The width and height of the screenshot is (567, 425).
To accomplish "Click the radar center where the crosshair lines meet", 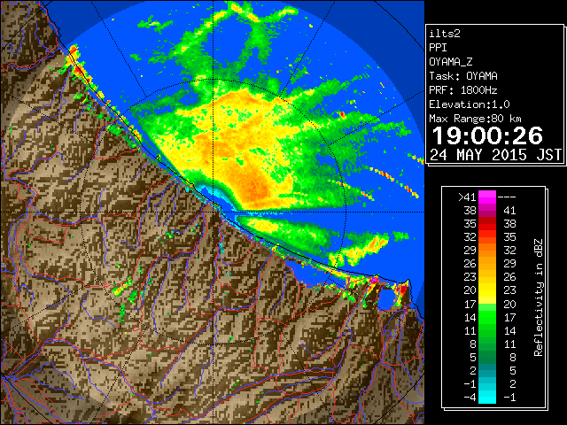I will [x=213, y=212].
